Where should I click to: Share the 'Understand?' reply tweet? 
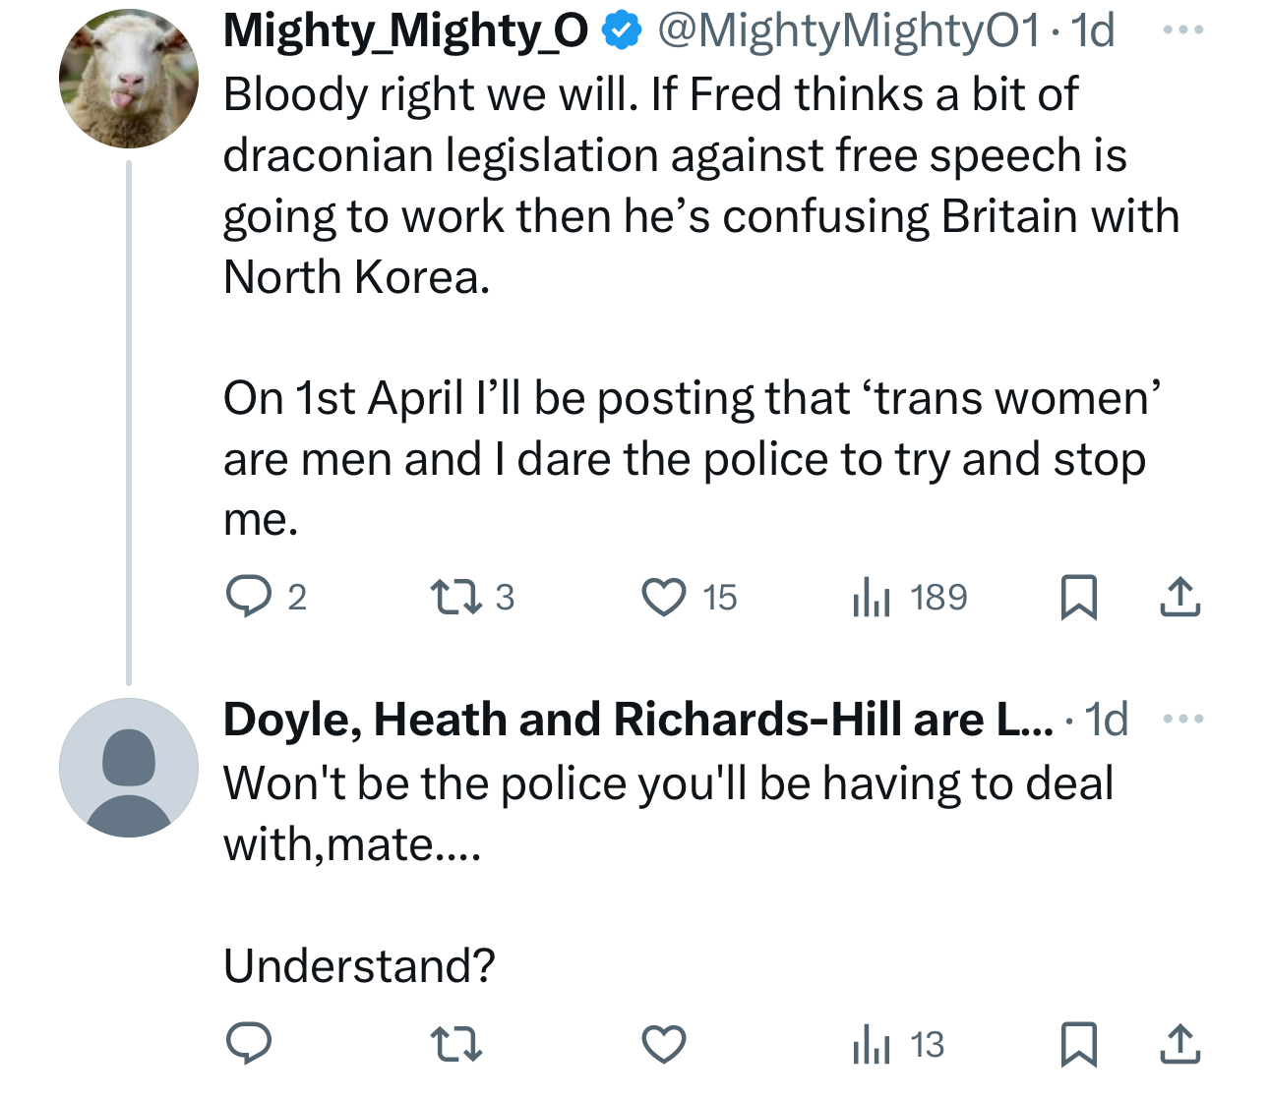[x=1179, y=1044]
